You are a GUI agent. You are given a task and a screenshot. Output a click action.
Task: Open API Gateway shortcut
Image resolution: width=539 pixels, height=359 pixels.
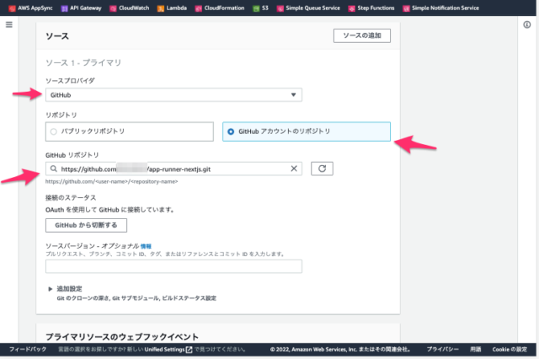82,8
